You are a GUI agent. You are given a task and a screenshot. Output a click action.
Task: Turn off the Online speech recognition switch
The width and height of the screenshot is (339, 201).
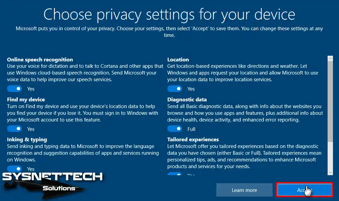pyautogui.click(x=14, y=89)
